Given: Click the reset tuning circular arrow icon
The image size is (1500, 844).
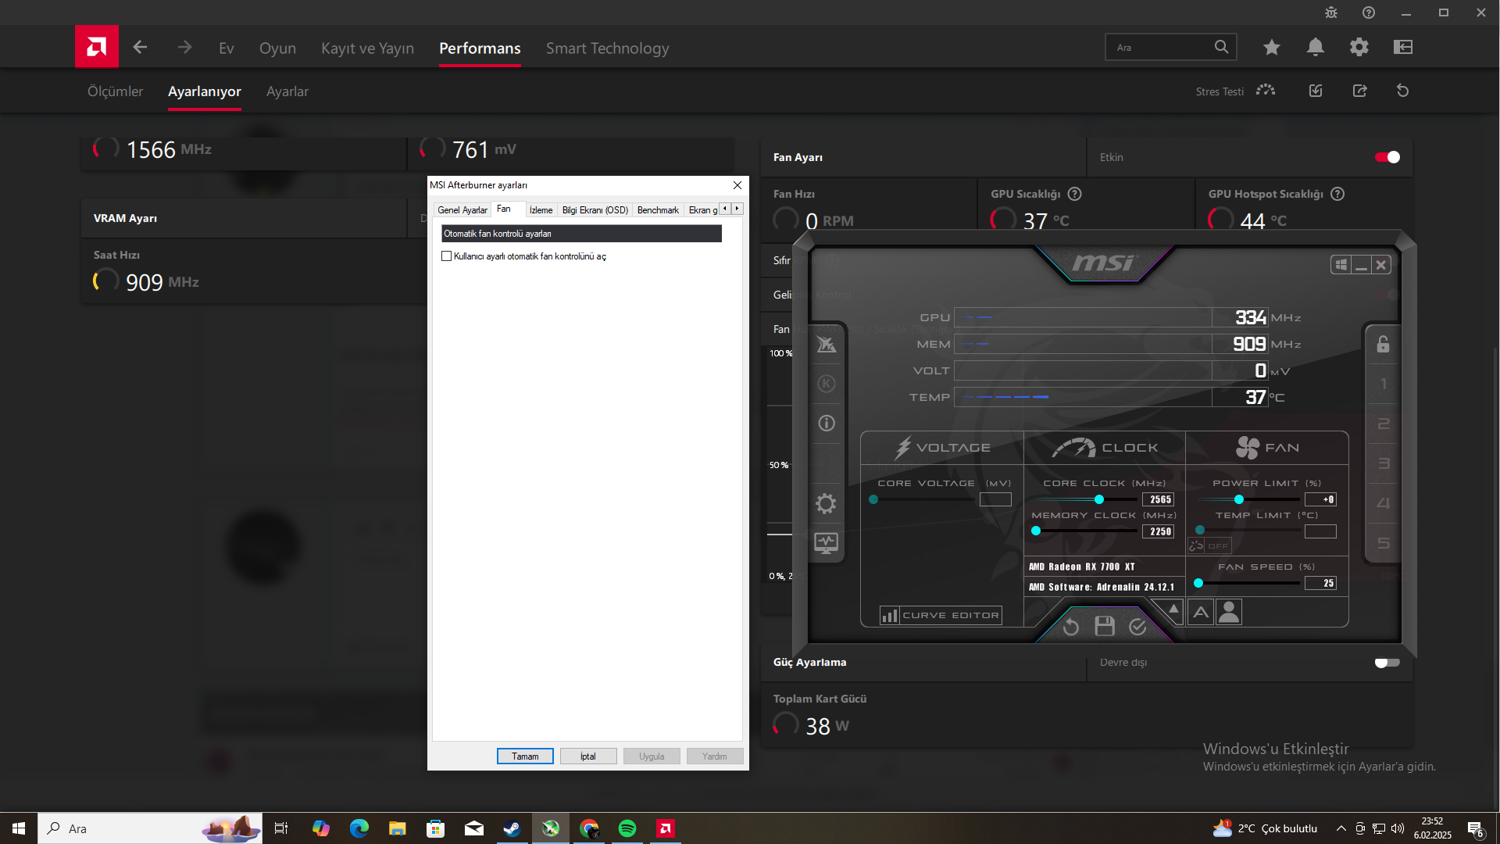Looking at the screenshot, I should tap(1403, 91).
